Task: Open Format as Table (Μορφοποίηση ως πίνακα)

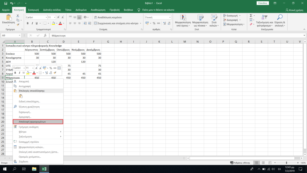Action: [200, 20]
